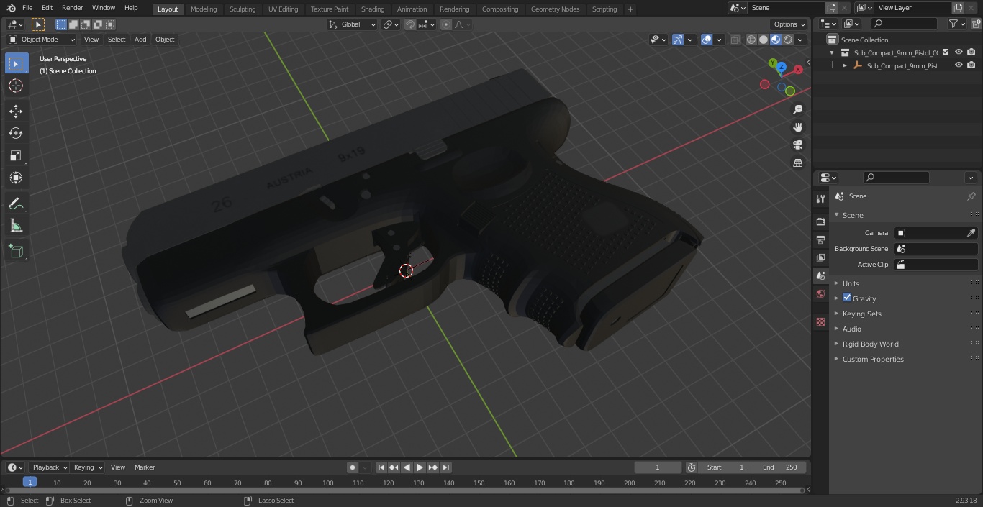Activate the Scale tool
983x507 pixels.
16,155
